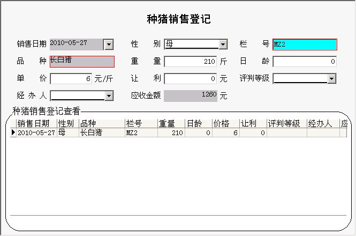Click the 重量 column header in grid
Viewport: 356px width, 236px height.
(x=171, y=124)
